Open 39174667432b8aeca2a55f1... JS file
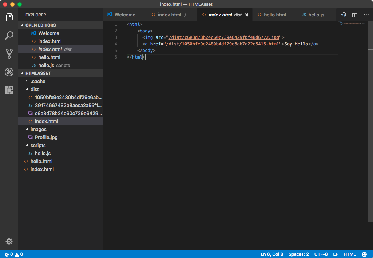 [60, 105]
